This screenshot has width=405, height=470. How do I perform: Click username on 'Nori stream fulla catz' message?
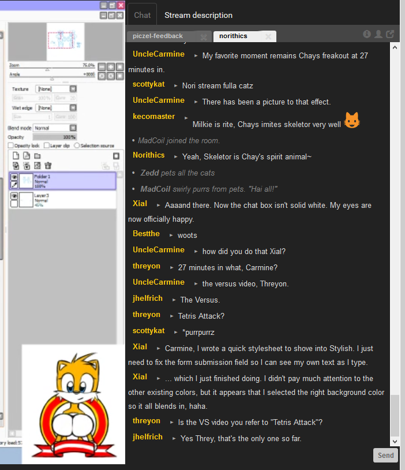[x=149, y=84]
